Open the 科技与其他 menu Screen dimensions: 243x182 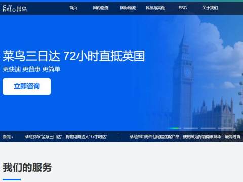[155, 8]
